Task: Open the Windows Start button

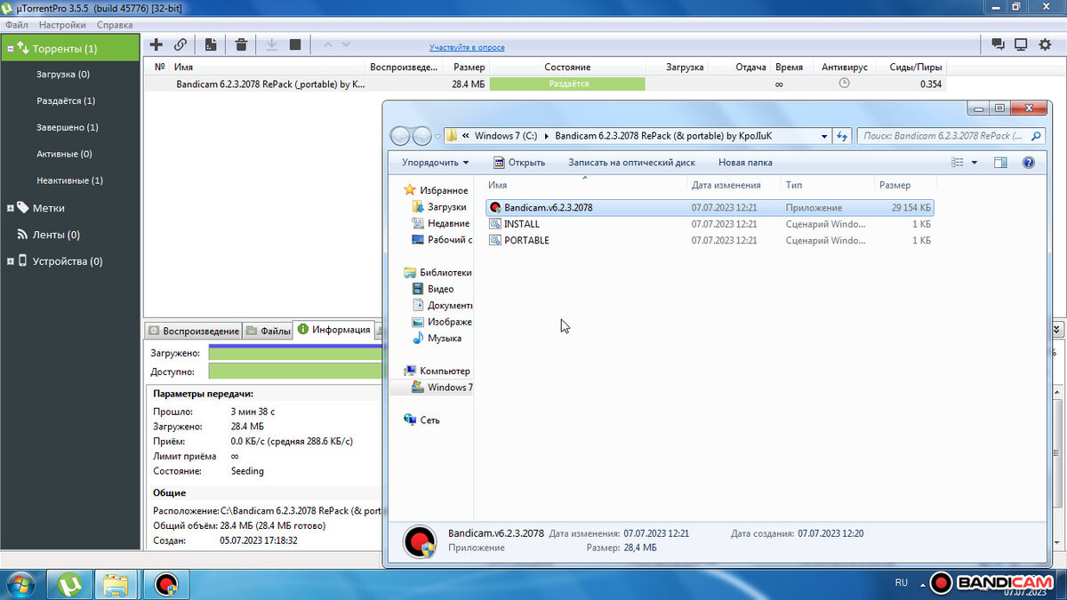Action: [20, 584]
